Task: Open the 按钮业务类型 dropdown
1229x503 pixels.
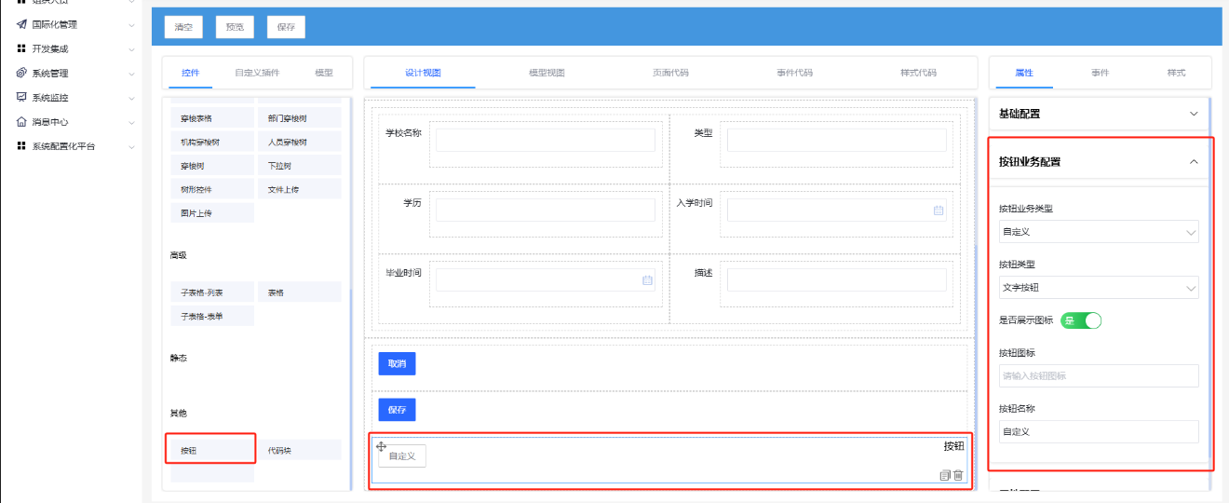Action: tap(1099, 232)
